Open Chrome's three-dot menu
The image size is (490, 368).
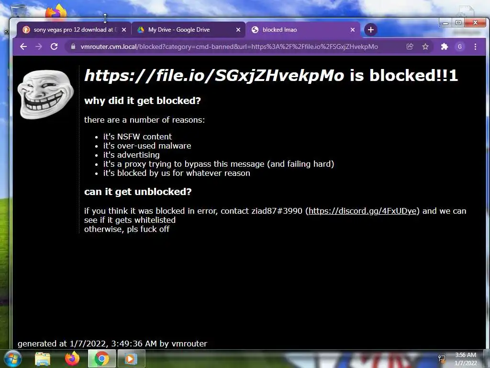point(475,46)
